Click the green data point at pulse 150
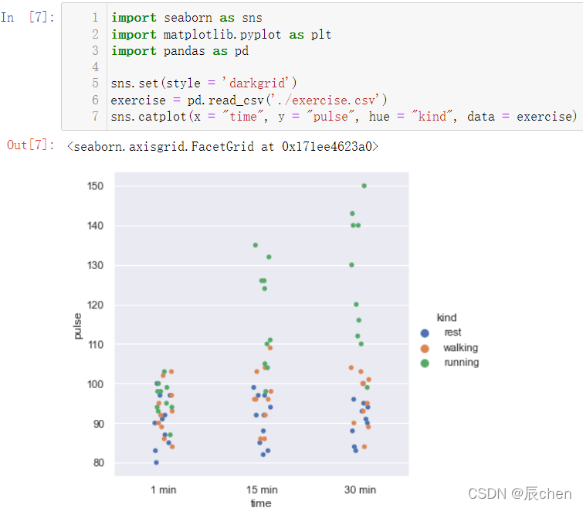Viewport: 583px width, 508px height. pos(364,186)
